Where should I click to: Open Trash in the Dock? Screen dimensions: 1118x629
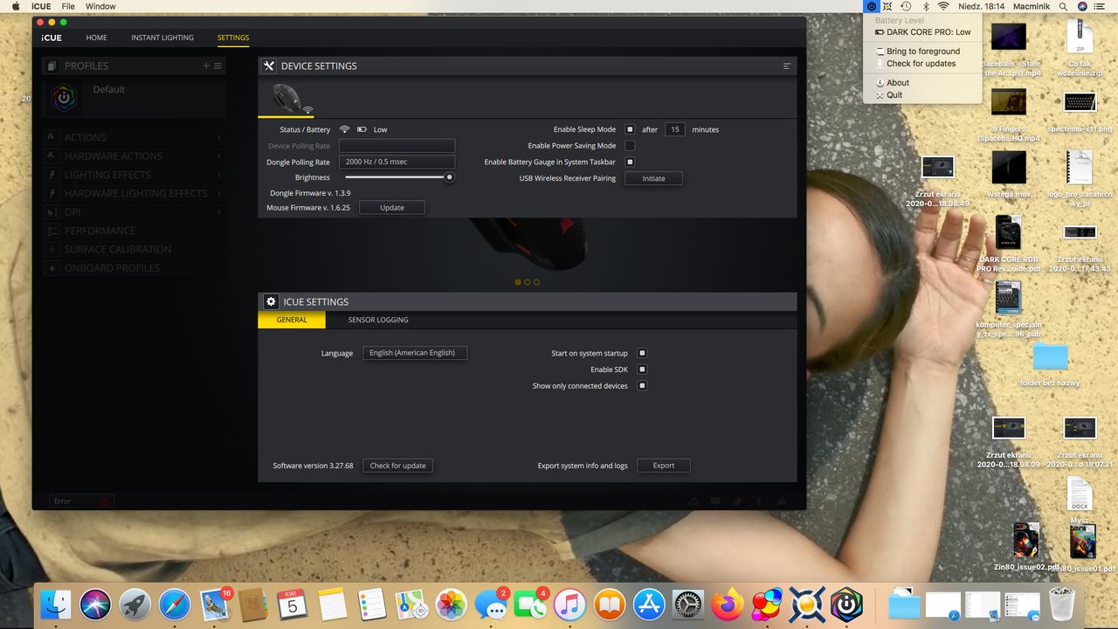click(x=1061, y=604)
